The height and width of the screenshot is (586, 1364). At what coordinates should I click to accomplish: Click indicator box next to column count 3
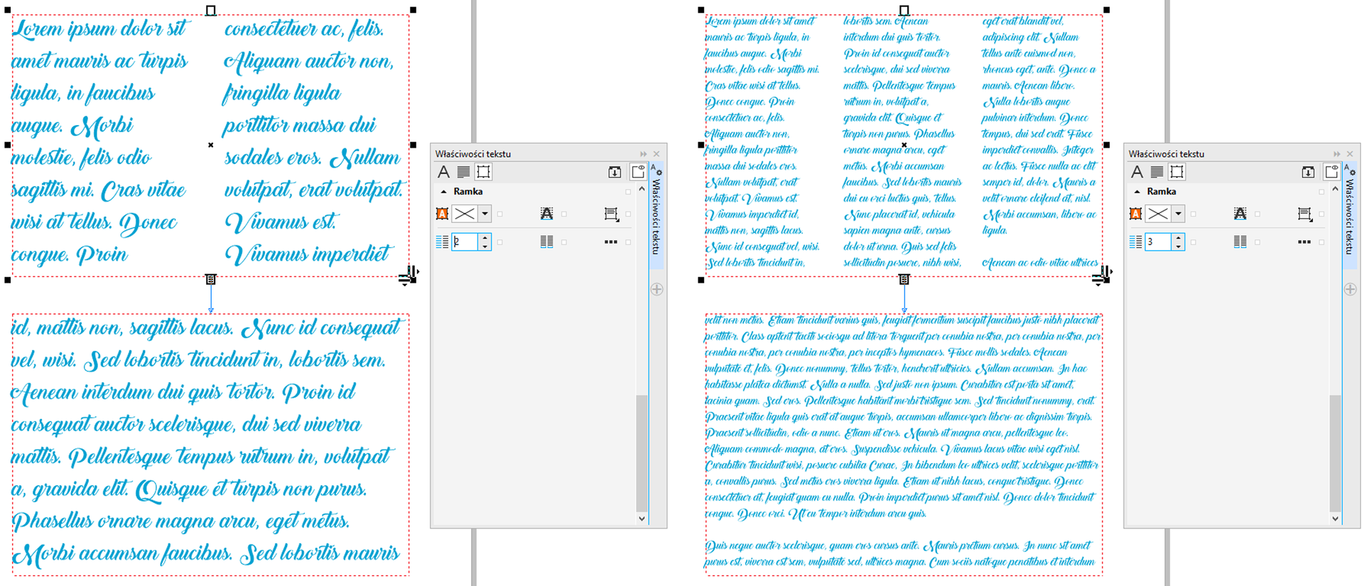(x=1193, y=242)
